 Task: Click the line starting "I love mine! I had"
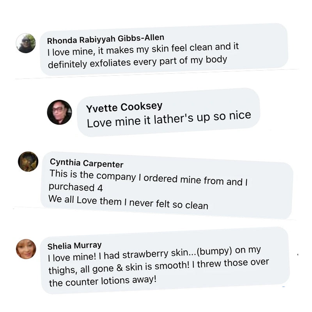[x=154, y=253]
